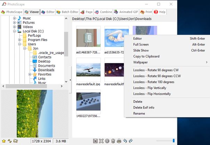Click the rotate clockwise arrow icon

[131, 140]
